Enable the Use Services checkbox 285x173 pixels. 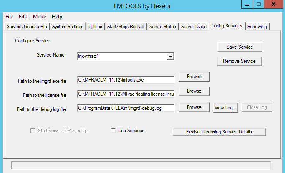pyautogui.click(x=113, y=130)
